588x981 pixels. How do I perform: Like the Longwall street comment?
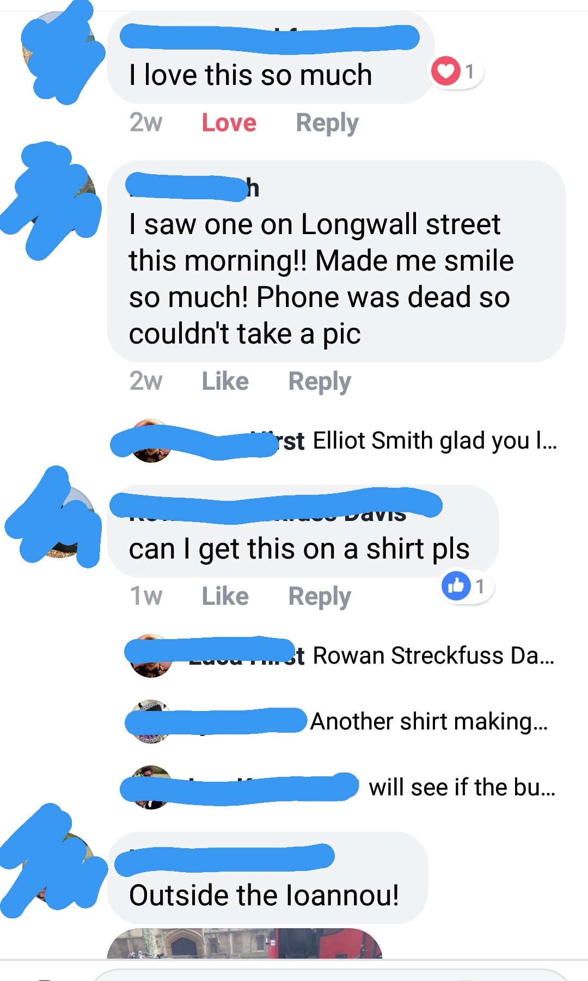[x=225, y=381]
